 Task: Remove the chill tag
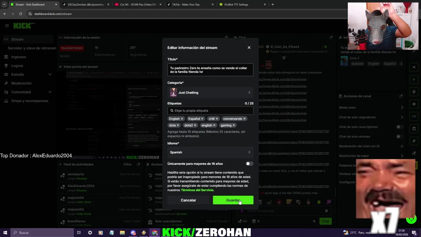pos(217,119)
